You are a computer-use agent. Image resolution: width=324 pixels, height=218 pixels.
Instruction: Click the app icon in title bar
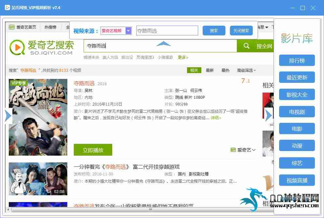[x=7, y=8]
